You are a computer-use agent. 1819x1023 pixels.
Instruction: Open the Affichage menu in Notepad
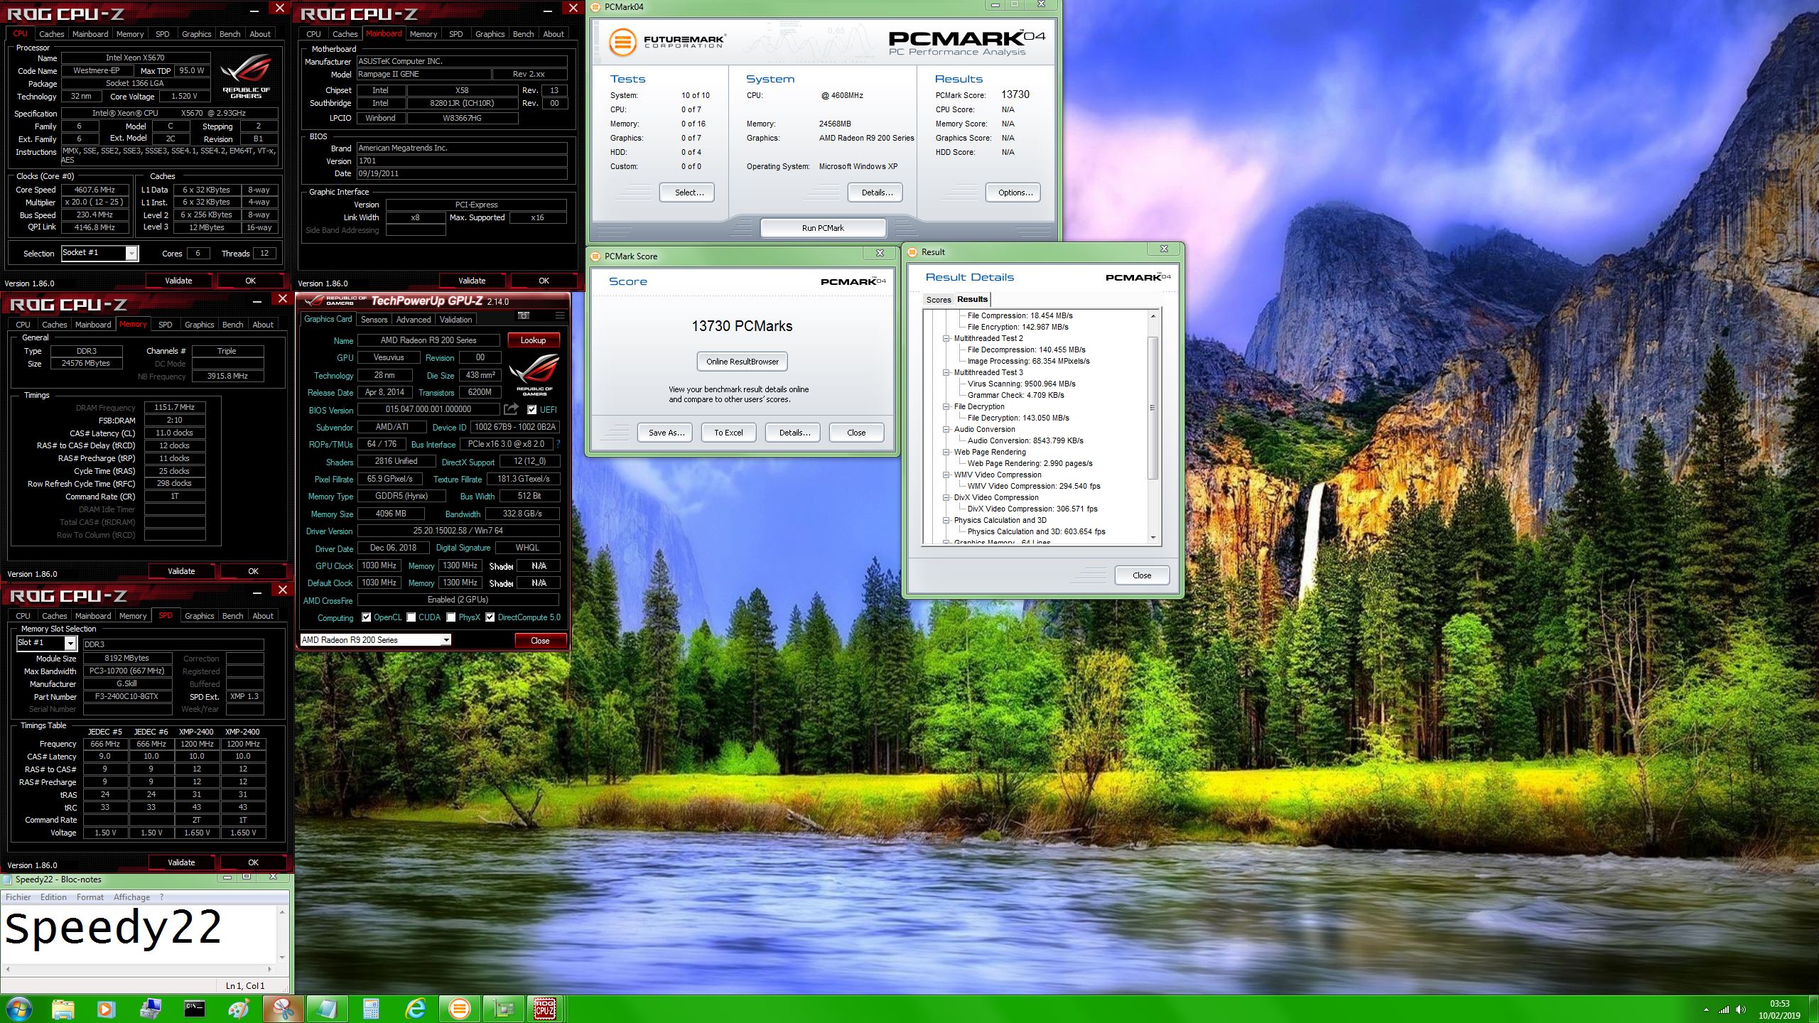[132, 897]
